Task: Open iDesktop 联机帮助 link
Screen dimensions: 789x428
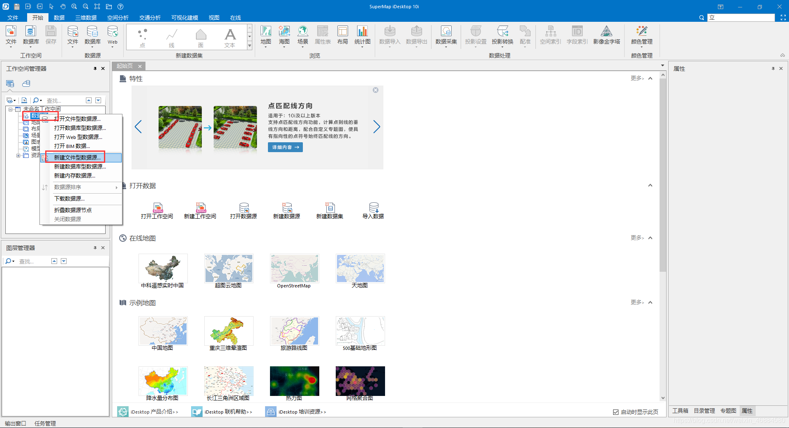Action: point(229,412)
